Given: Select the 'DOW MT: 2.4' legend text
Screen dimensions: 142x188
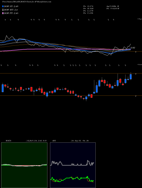Looking at the screenshot, I should tap(10, 10).
